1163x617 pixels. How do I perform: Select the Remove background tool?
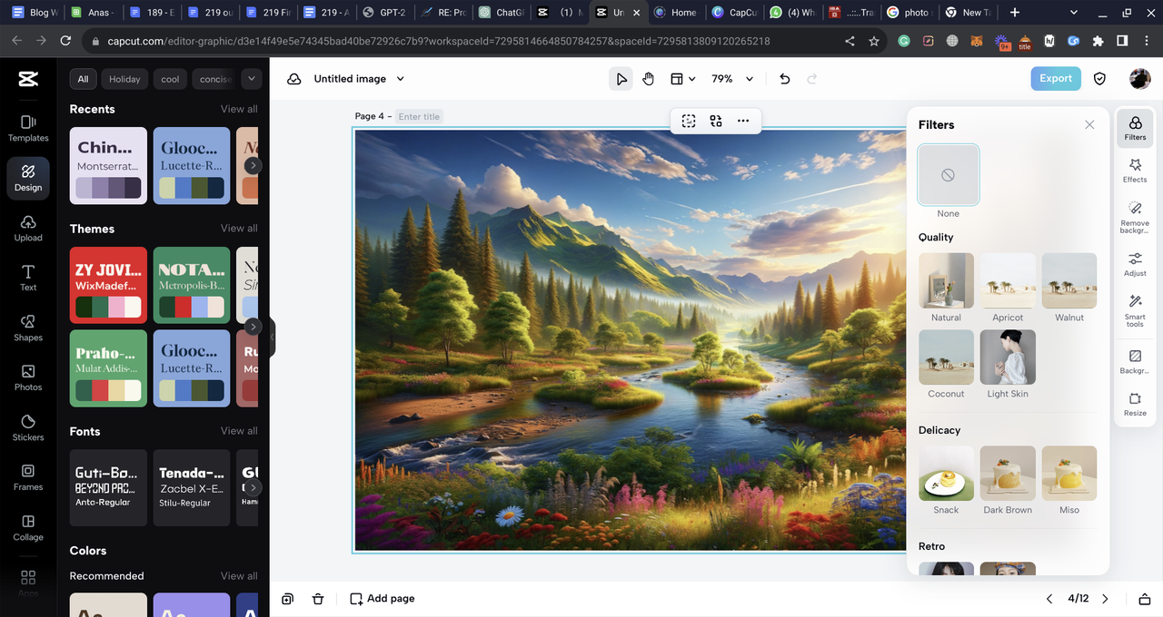(x=1135, y=214)
